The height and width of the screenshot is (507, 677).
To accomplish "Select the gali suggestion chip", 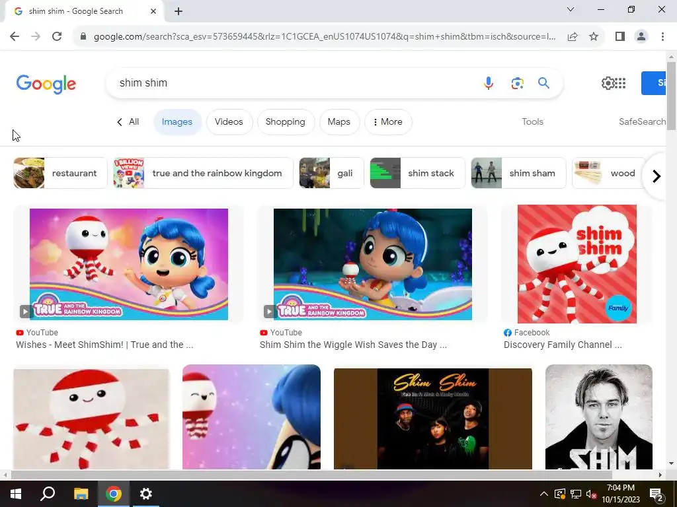I will [331, 173].
